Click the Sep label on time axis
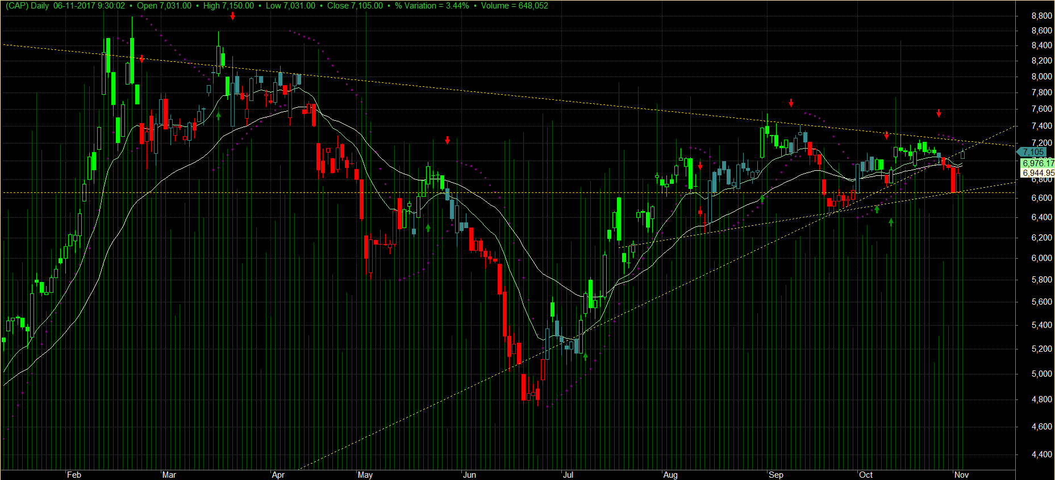 tap(775, 475)
